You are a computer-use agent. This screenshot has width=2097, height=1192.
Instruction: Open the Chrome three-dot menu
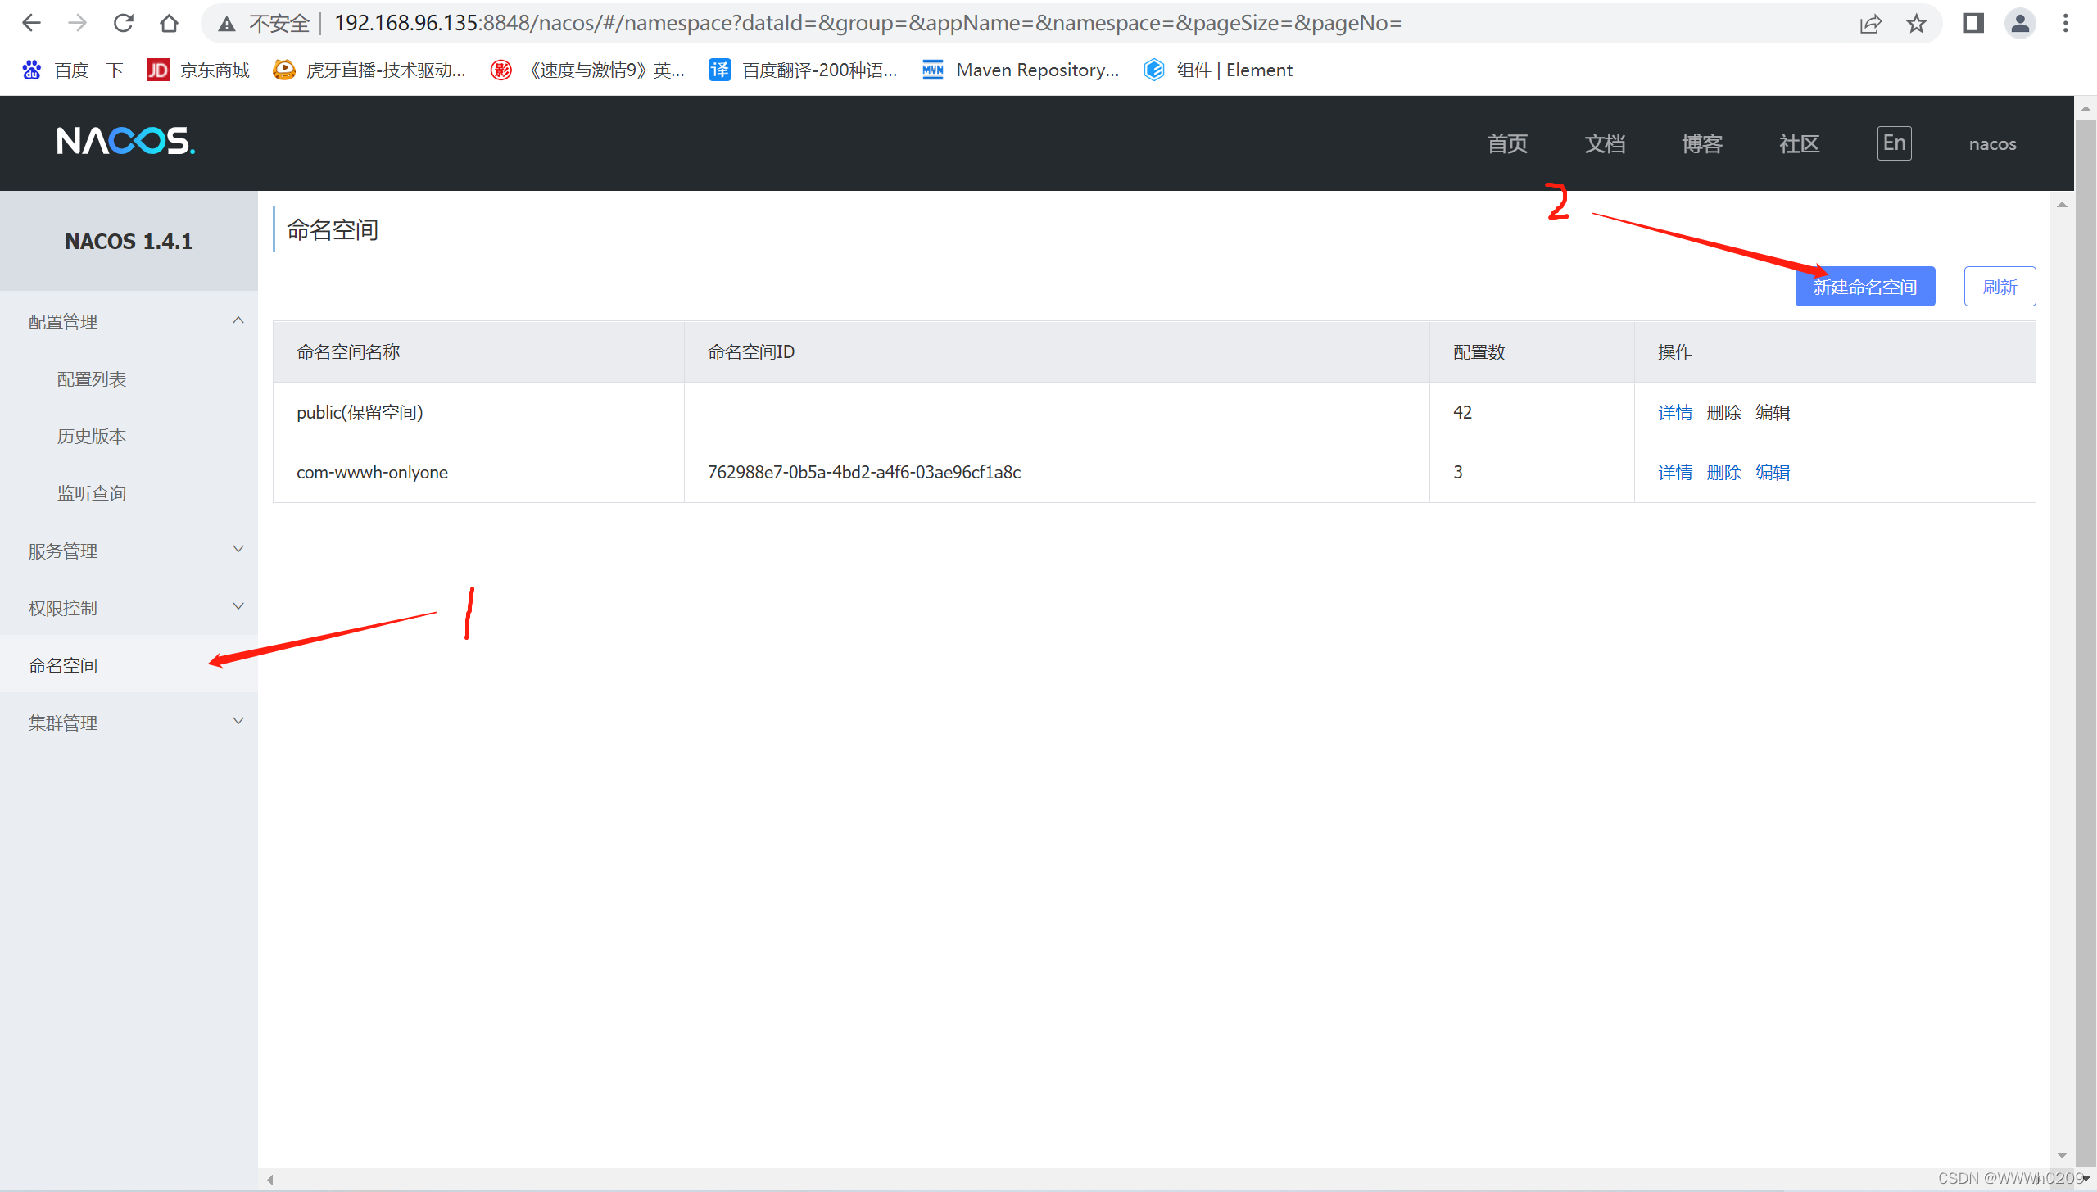(2065, 23)
